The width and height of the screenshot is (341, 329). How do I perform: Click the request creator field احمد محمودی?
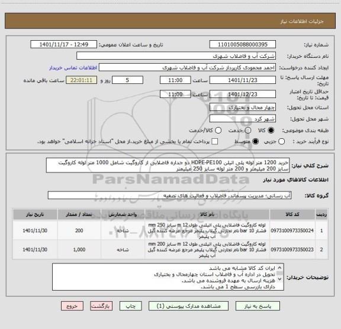pos(187,67)
